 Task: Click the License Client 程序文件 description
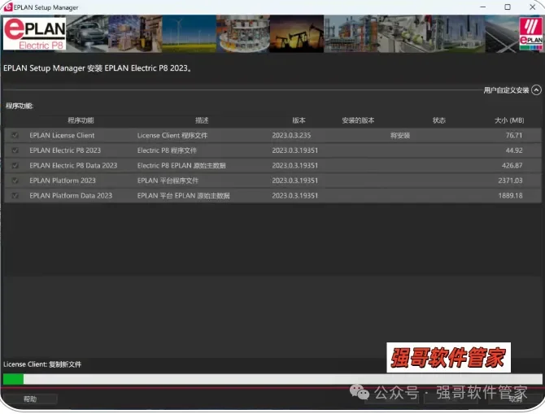(x=172, y=135)
